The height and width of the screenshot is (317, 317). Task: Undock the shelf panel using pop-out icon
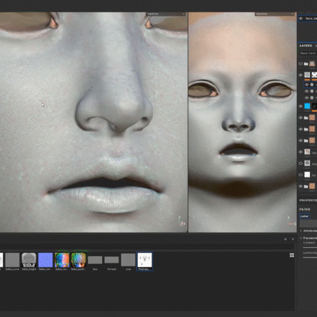(x=285, y=239)
